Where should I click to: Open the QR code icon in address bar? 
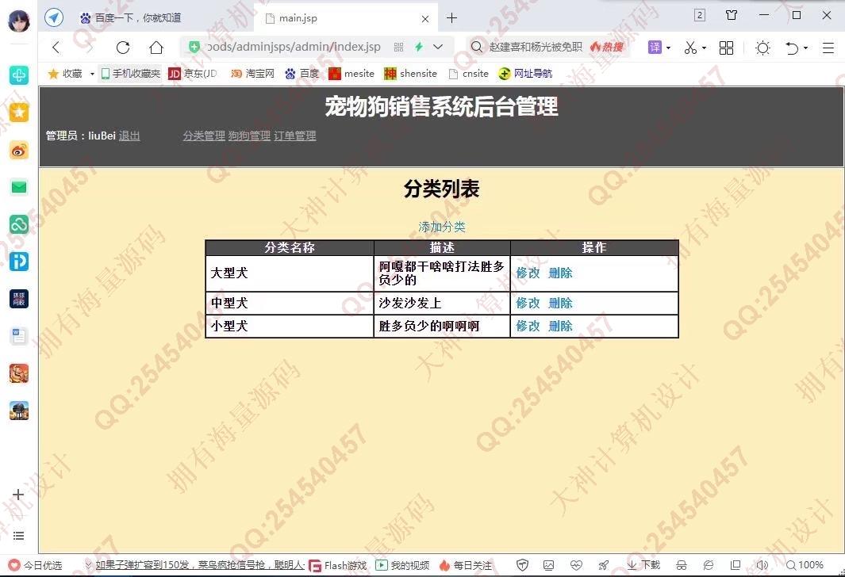pos(399,48)
